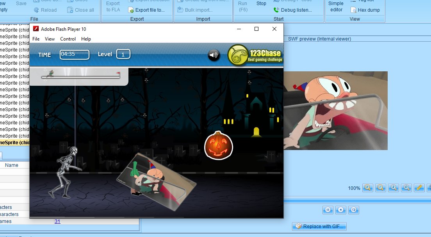This screenshot has height=237, width=431.
Task: Click the Flash Player title bar icon
Action: tap(36, 29)
